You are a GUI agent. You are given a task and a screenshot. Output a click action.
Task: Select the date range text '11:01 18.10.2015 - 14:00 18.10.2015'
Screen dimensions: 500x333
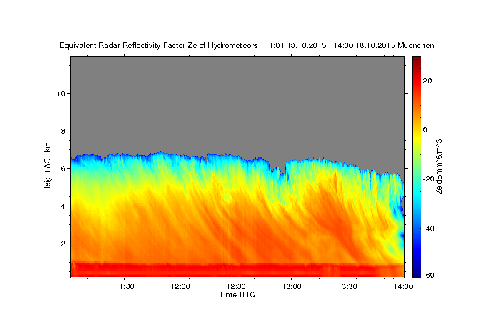point(330,46)
